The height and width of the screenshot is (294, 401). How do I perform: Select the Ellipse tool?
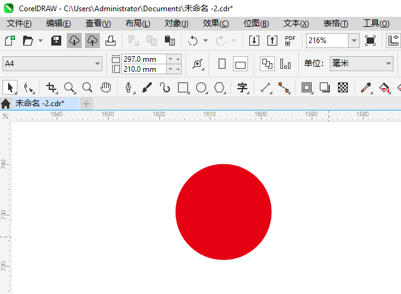coord(201,87)
